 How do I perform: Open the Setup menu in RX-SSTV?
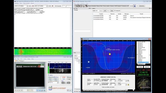pos(29,59)
